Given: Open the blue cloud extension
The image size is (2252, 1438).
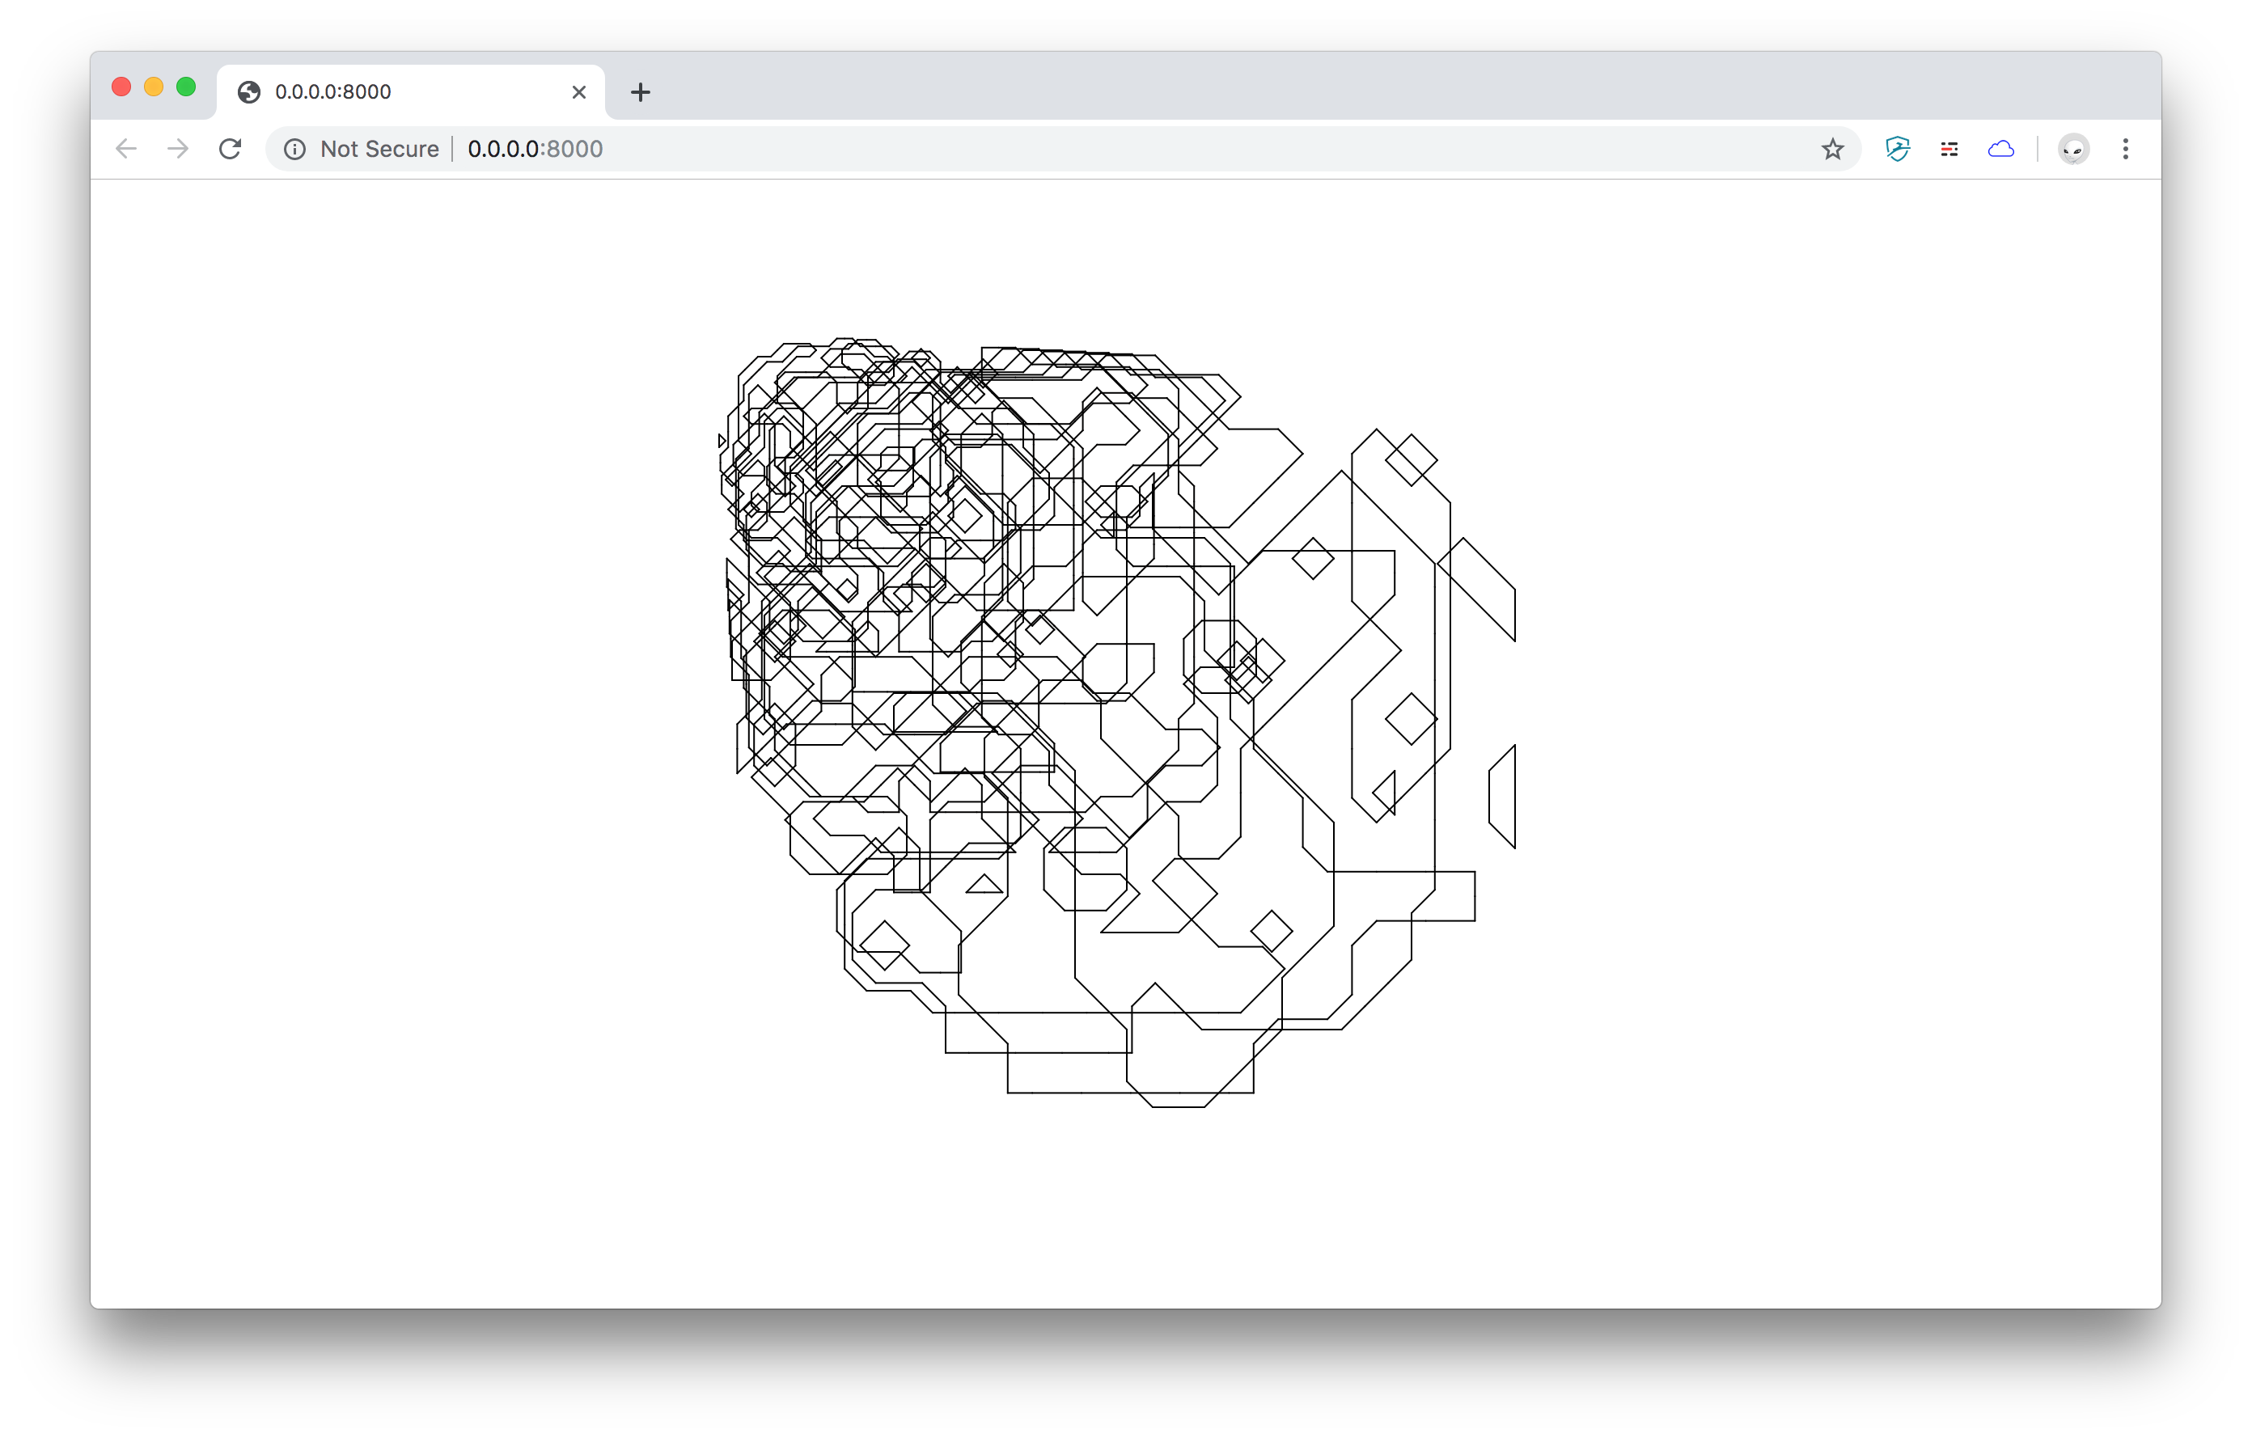Looking at the screenshot, I should 2000,149.
